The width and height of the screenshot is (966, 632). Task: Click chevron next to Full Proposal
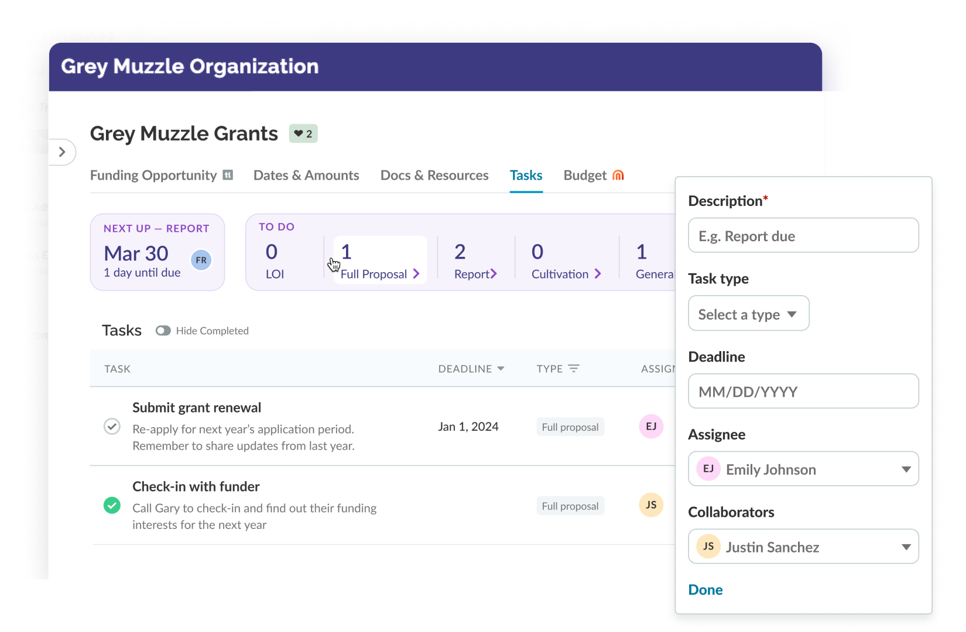tap(416, 274)
